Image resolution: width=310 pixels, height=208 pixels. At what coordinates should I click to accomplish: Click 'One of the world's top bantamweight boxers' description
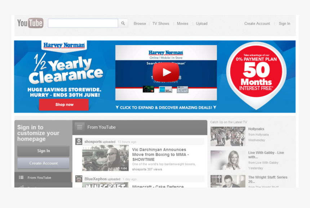click(164, 164)
